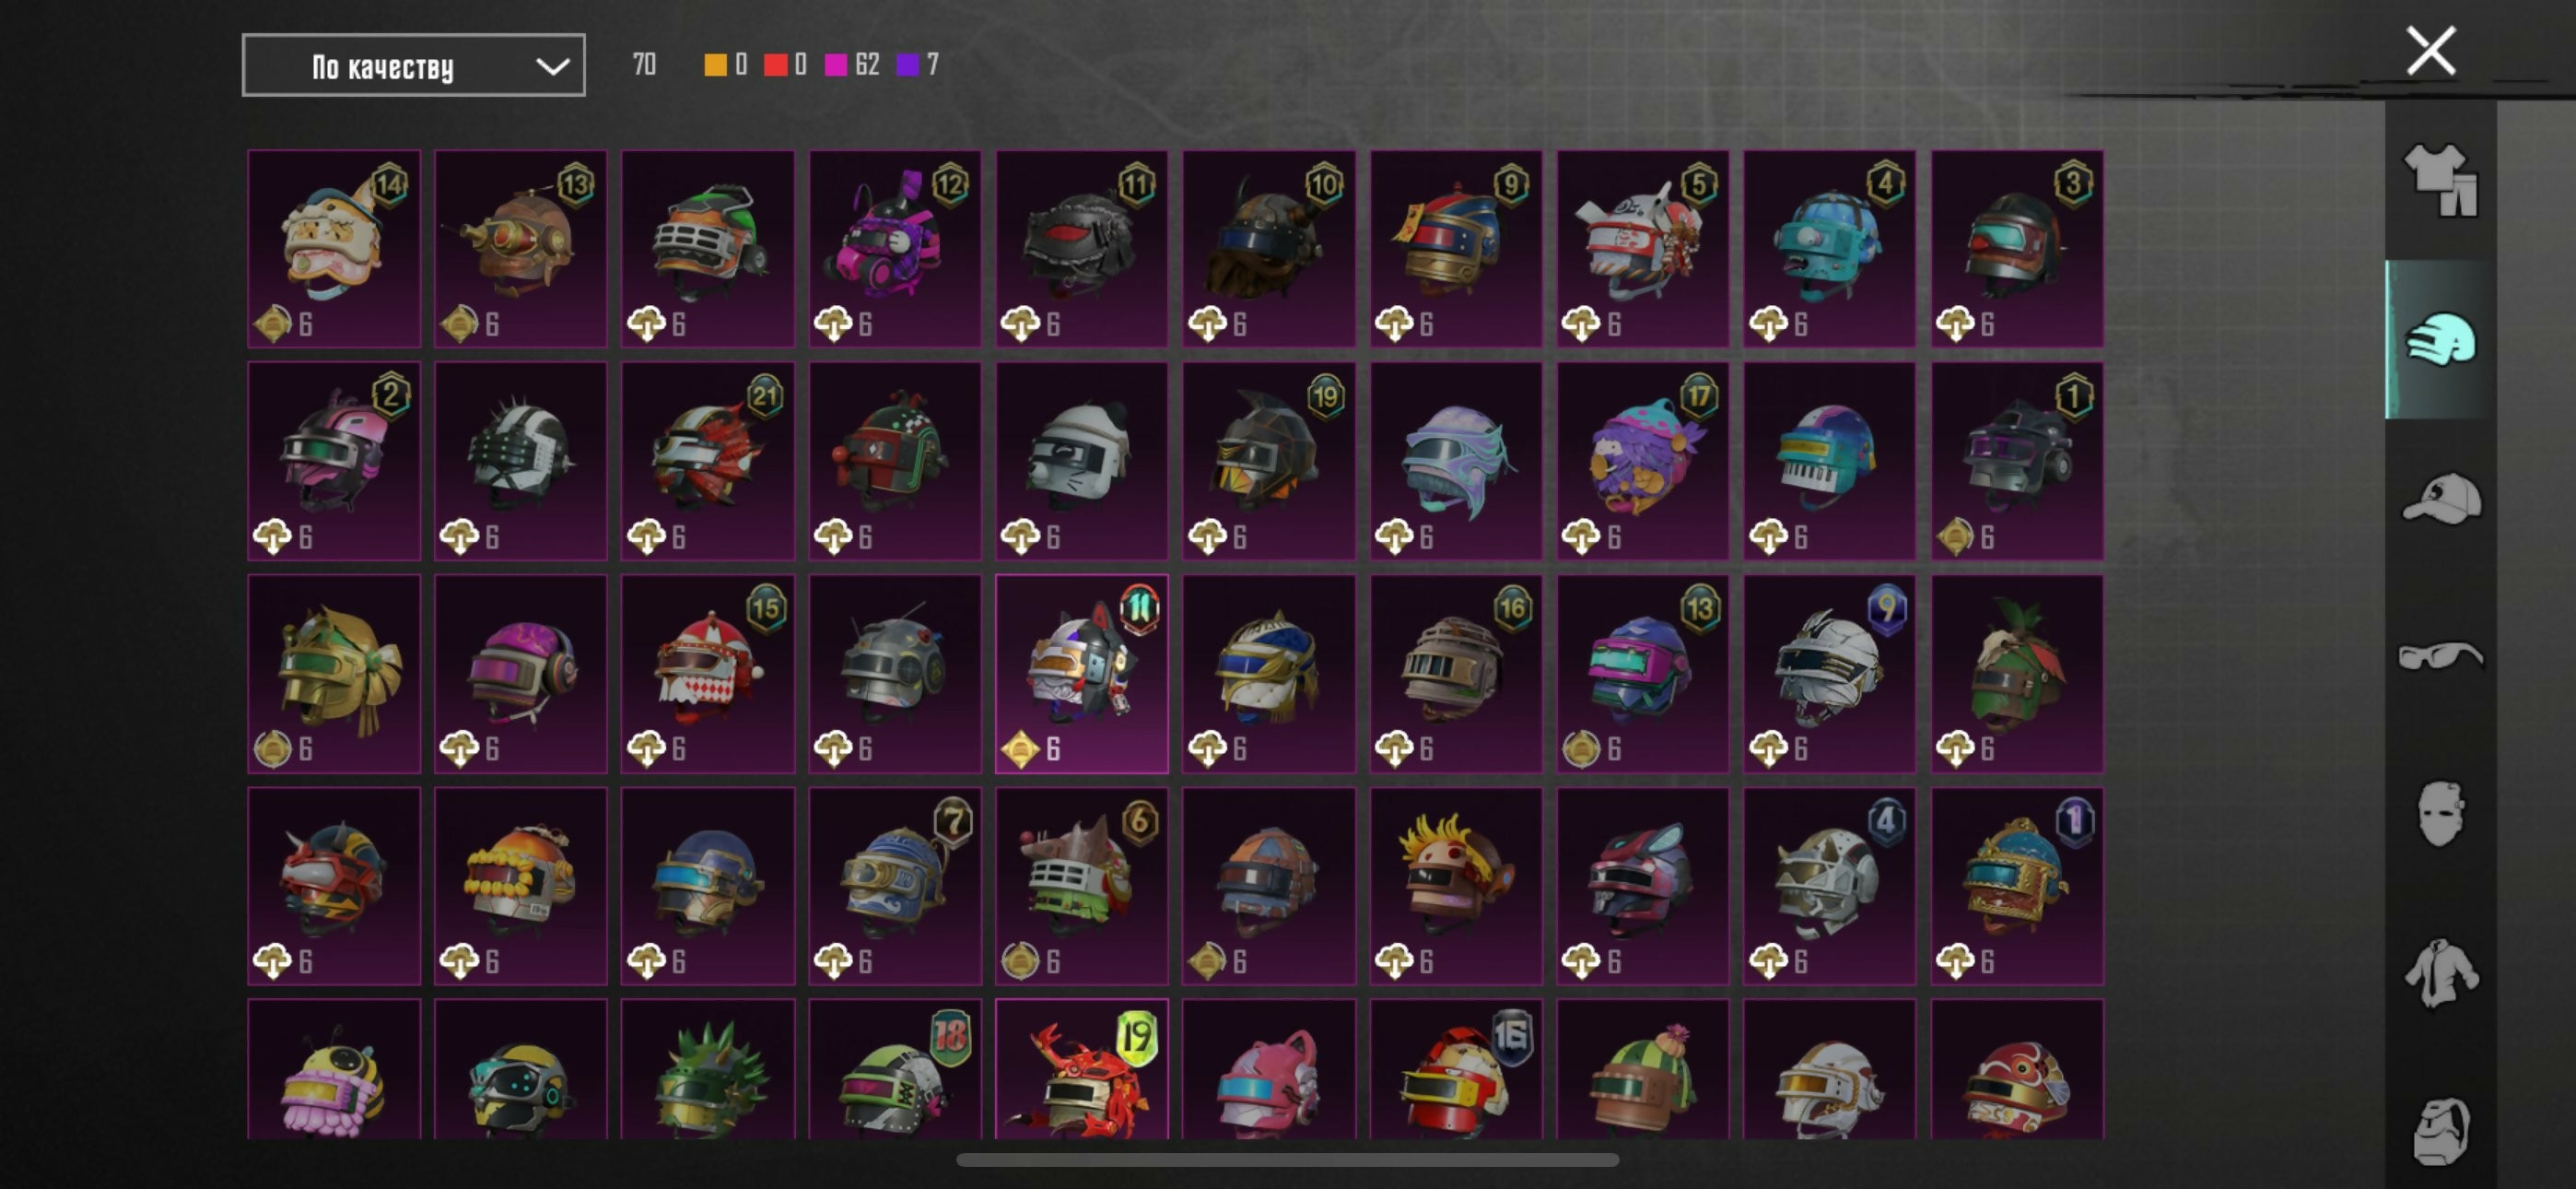Choose the piano keys helmet

(1829, 460)
